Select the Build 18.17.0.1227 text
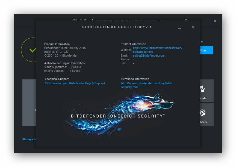236x167 pixels. tap(56, 52)
